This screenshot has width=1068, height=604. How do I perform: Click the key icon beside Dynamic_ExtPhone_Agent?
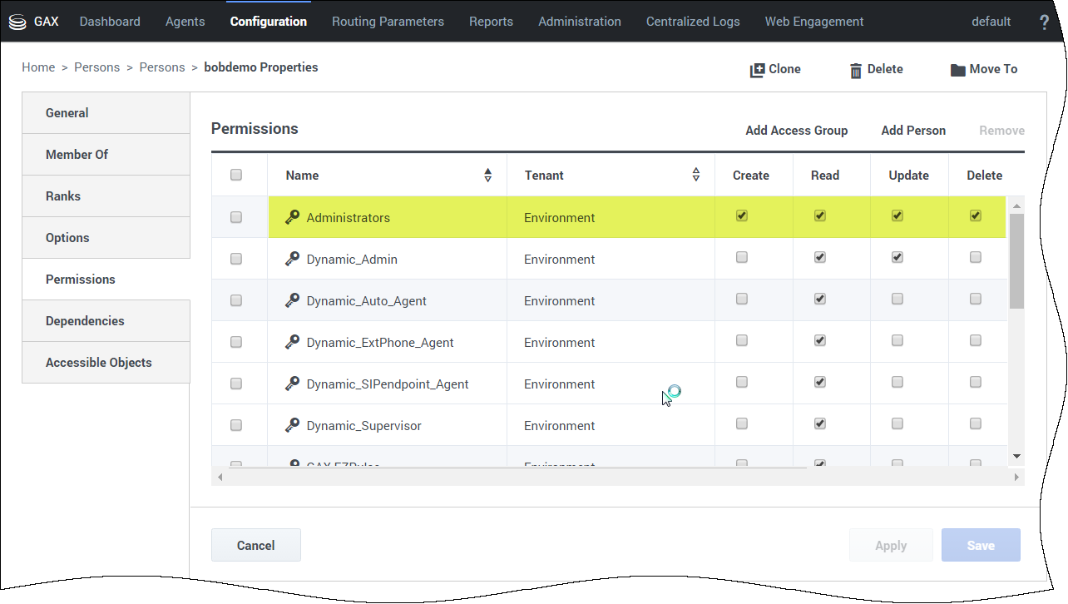coord(292,342)
